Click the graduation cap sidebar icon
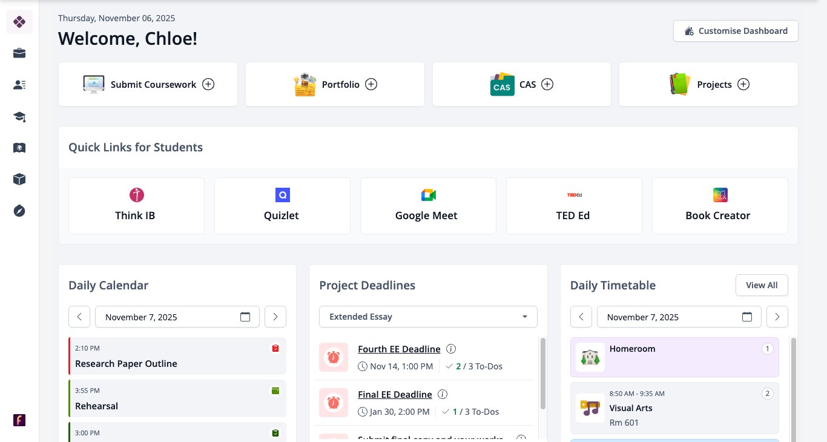This screenshot has height=442, width=827. tap(19, 116)
